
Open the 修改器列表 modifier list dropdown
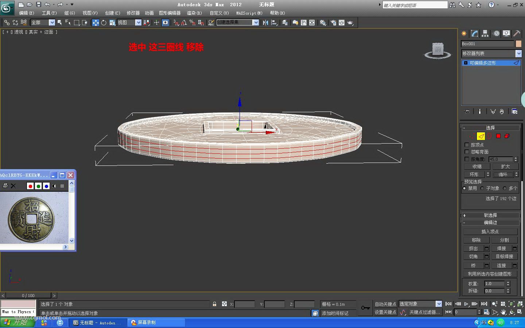(518, 54)
